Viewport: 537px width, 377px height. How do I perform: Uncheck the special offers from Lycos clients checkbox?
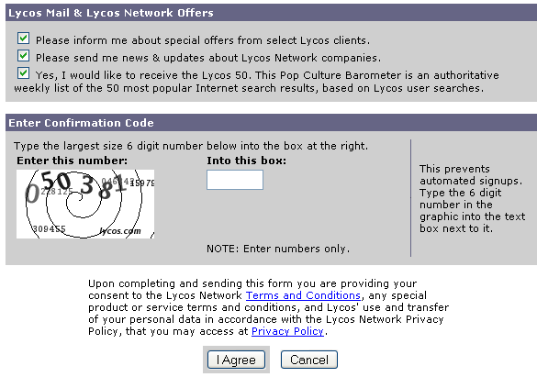pyautogui.click(x=23, y=39)
